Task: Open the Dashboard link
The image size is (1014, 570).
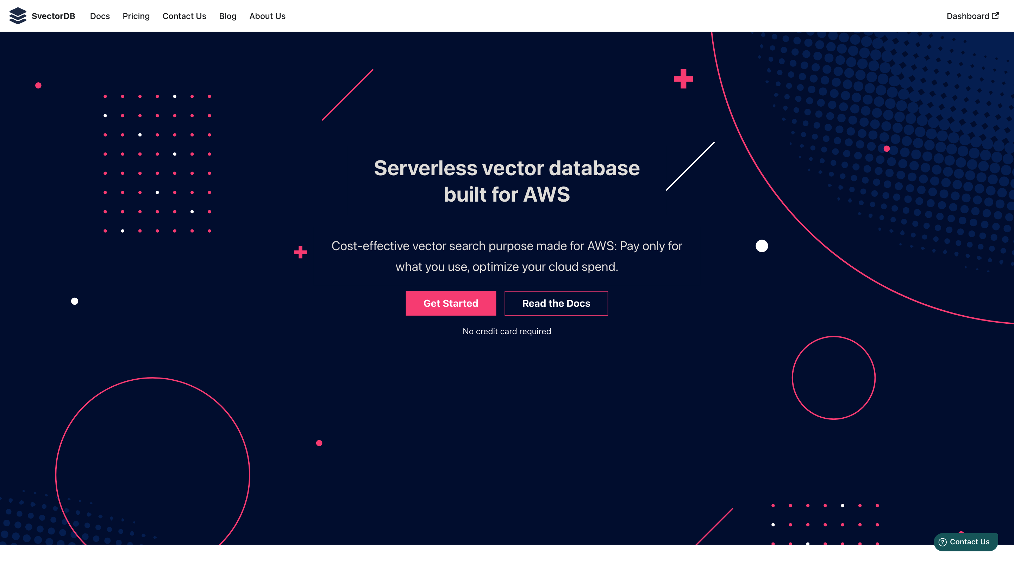Action: [968, 16]
